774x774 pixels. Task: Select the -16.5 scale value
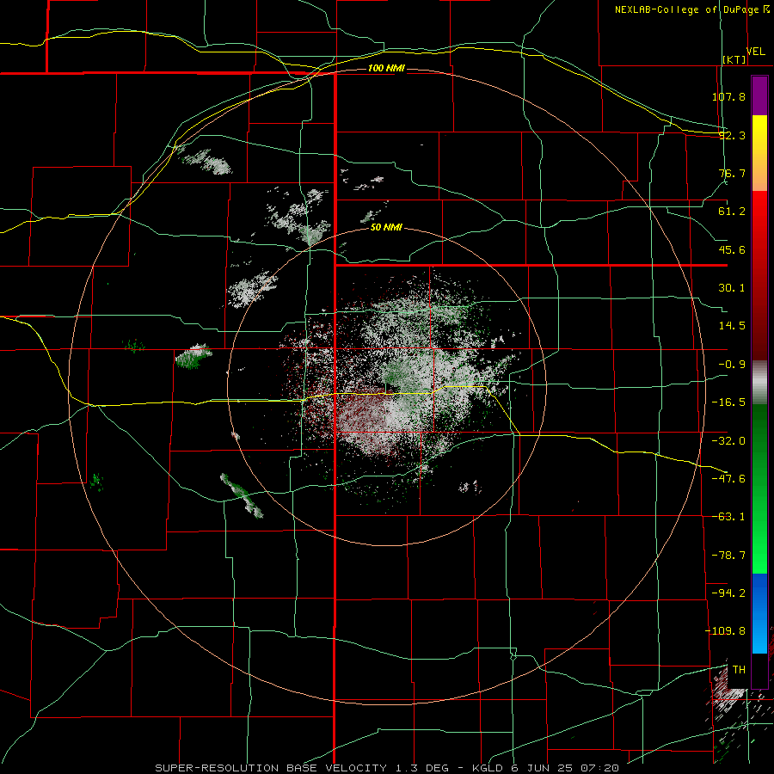[x=728, y=402]
